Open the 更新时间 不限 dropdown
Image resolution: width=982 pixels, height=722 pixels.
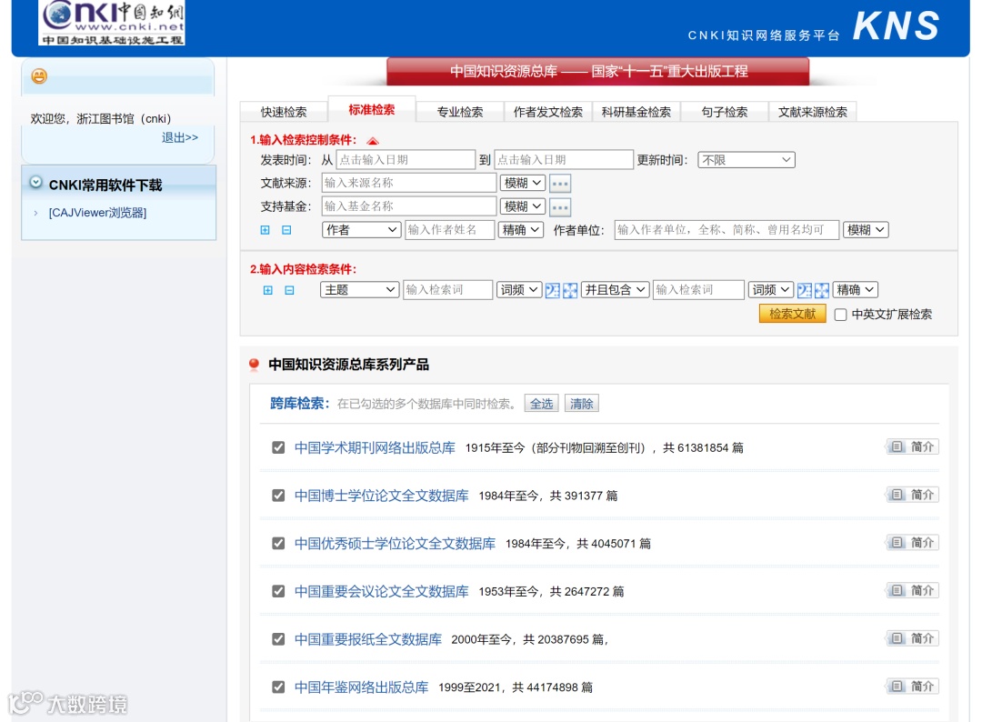[x=747, y=160]
